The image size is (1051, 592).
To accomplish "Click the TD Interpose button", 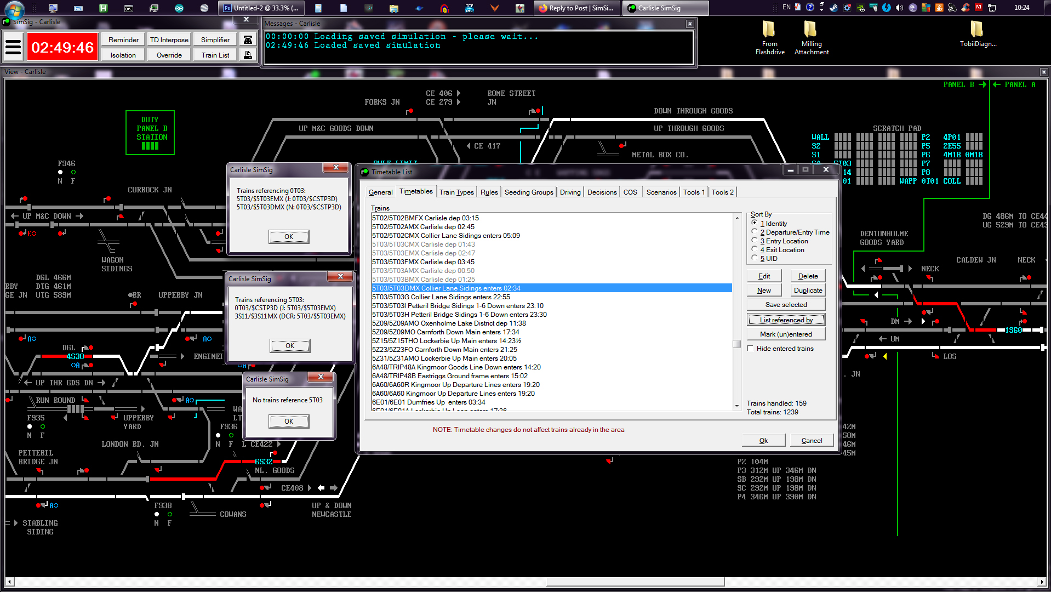I will click(169, 39).
